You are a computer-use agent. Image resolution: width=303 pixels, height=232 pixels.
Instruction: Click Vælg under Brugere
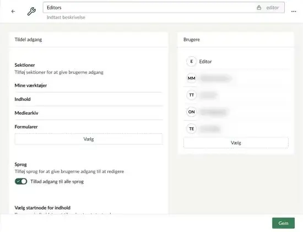(236, 143)
